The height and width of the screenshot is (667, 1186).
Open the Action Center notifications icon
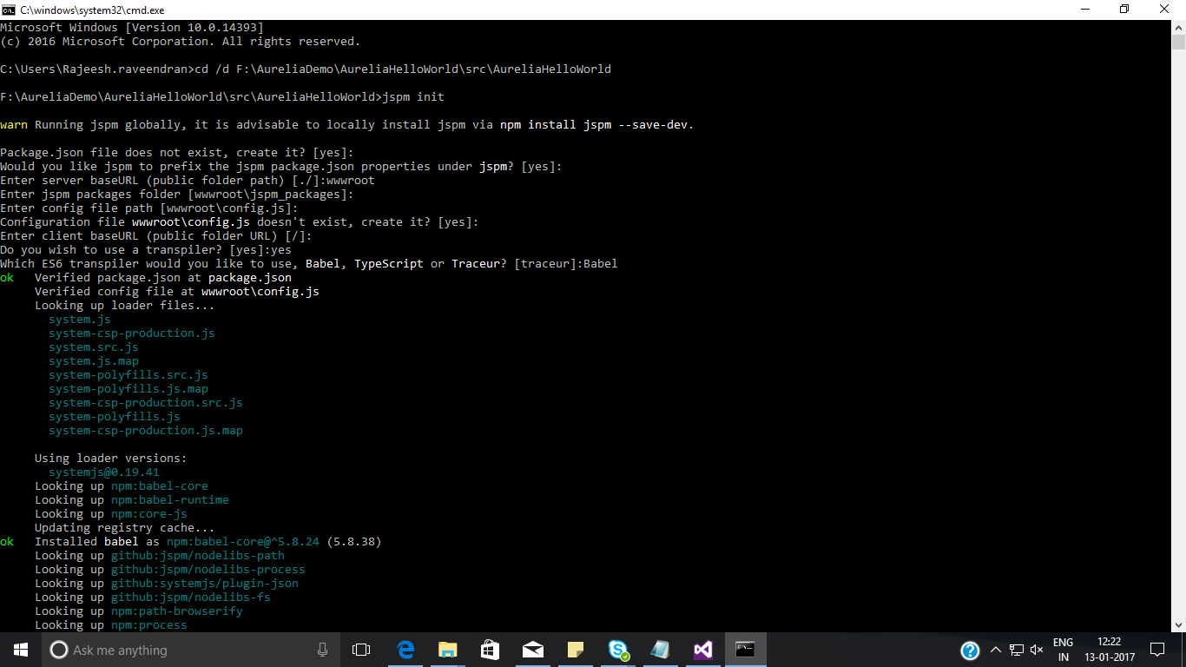1157,650
